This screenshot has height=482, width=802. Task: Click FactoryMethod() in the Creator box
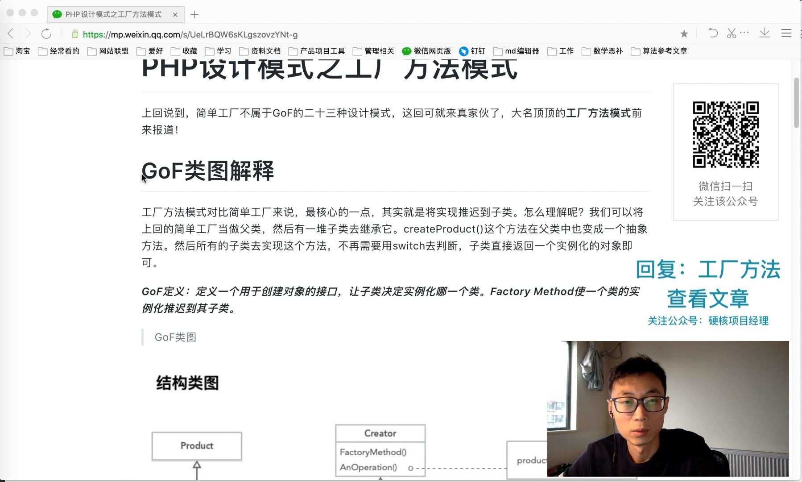373,452
